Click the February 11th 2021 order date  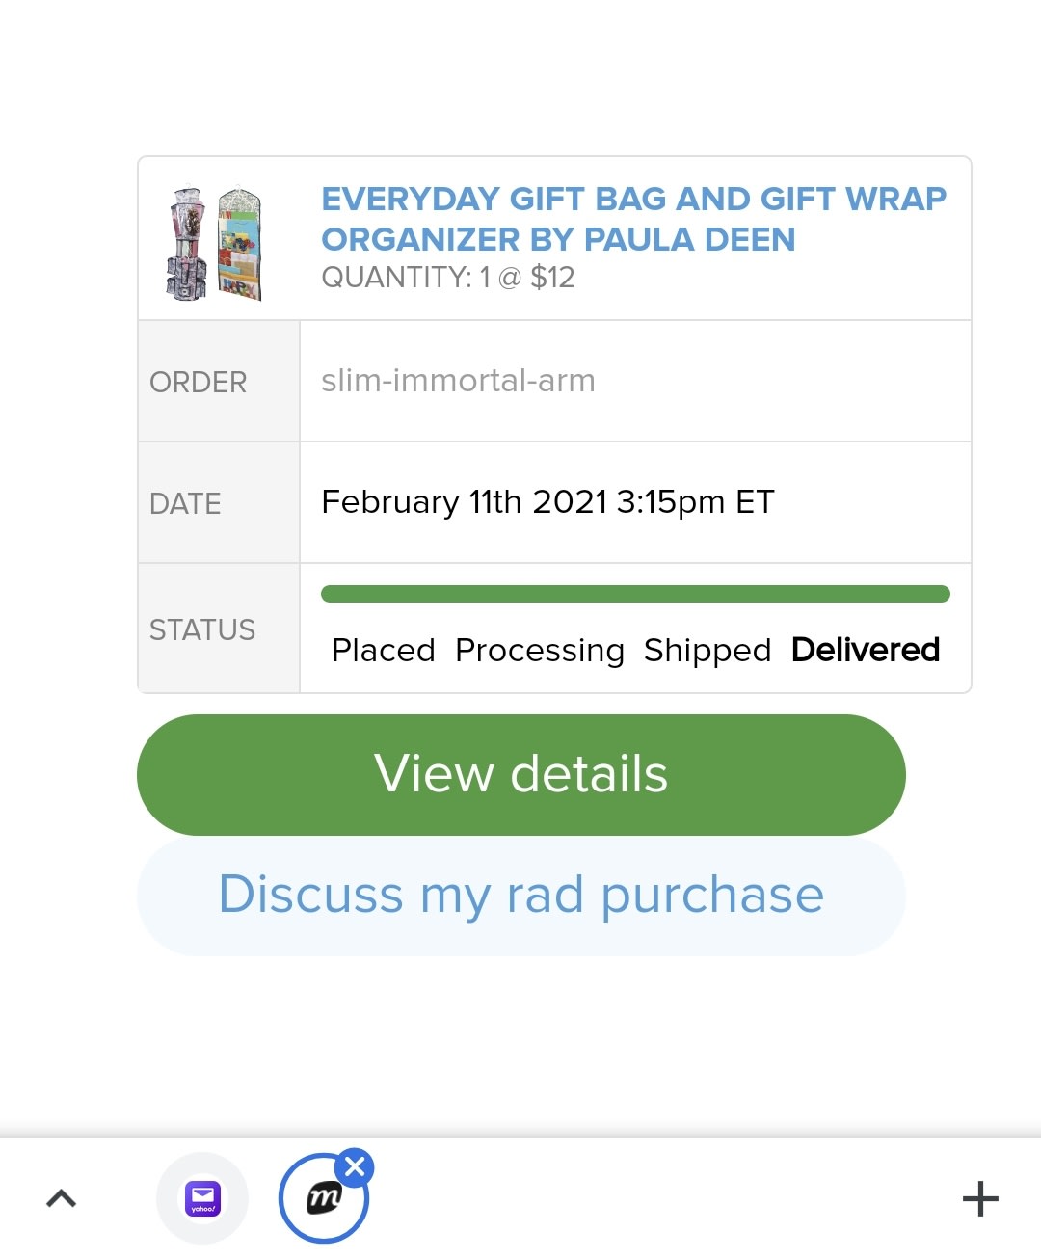[x=547, y=502]
